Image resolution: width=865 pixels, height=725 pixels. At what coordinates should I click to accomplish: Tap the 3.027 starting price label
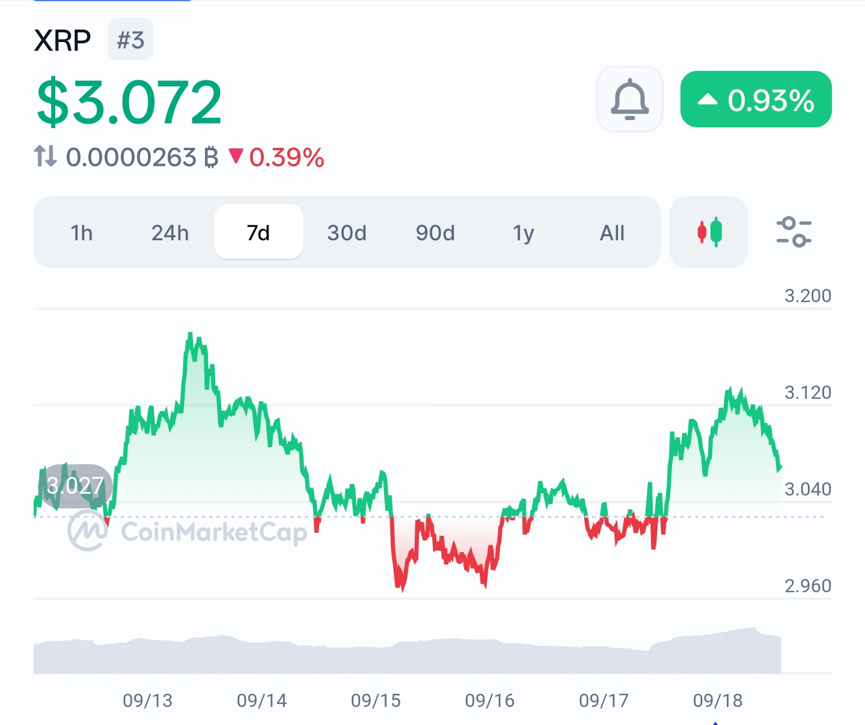tap(75, 485)
